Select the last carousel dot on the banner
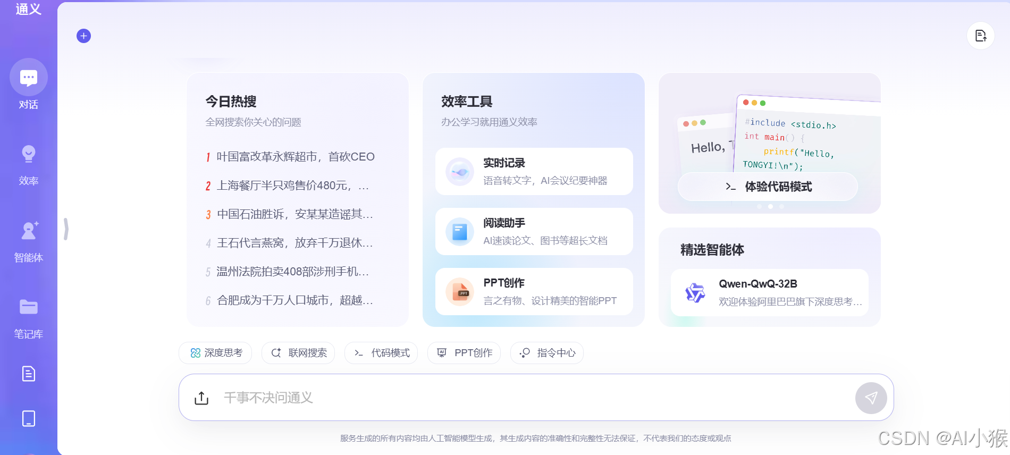This screenshot has height=455, width=1010. (781, 207)
